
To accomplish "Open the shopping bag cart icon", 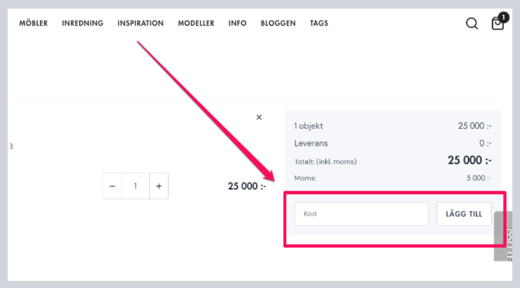I will [497, 24].
